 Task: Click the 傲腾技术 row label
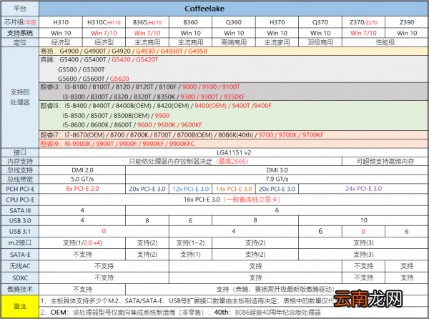pos(20,289)
